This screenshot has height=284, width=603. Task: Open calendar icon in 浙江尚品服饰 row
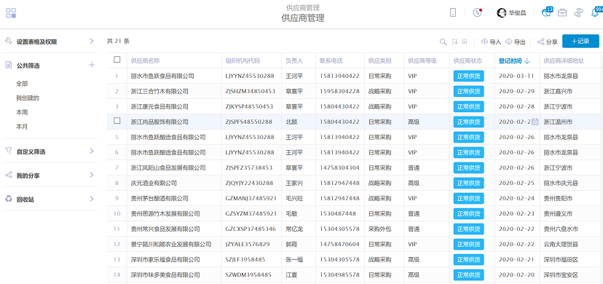535,122
